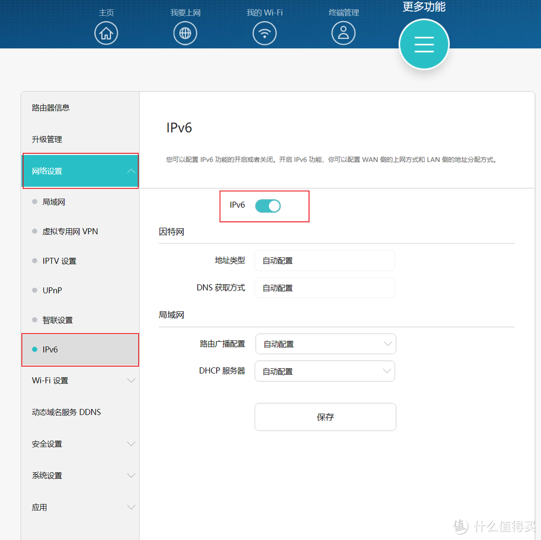Open the 路由广播配置 dropdown
Image resolution: width=541 pixels, height=540 pixels.
325,344
